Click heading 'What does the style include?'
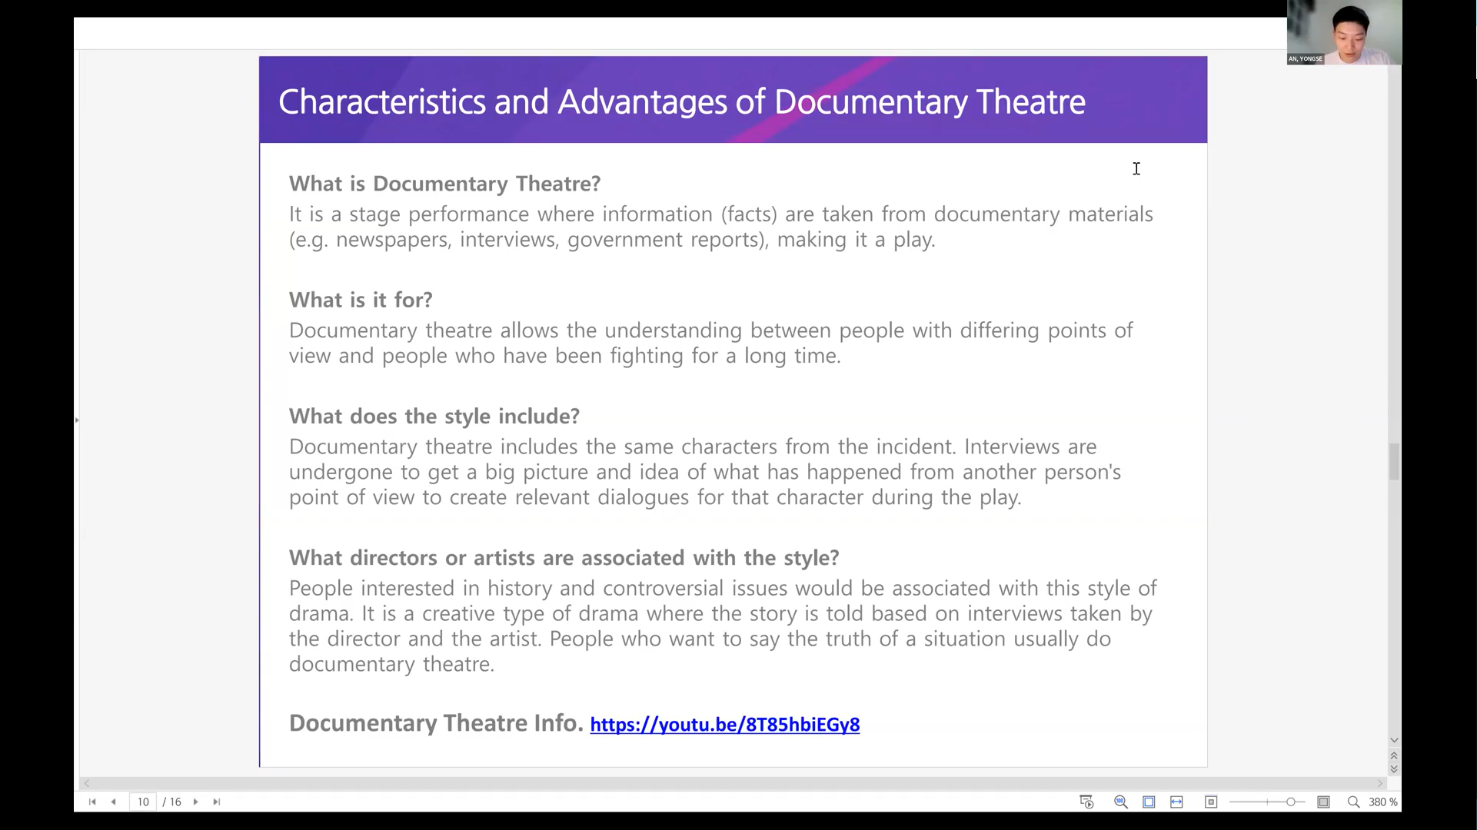The height and width of the screenshot is (830, 1477). coord(434,417)
